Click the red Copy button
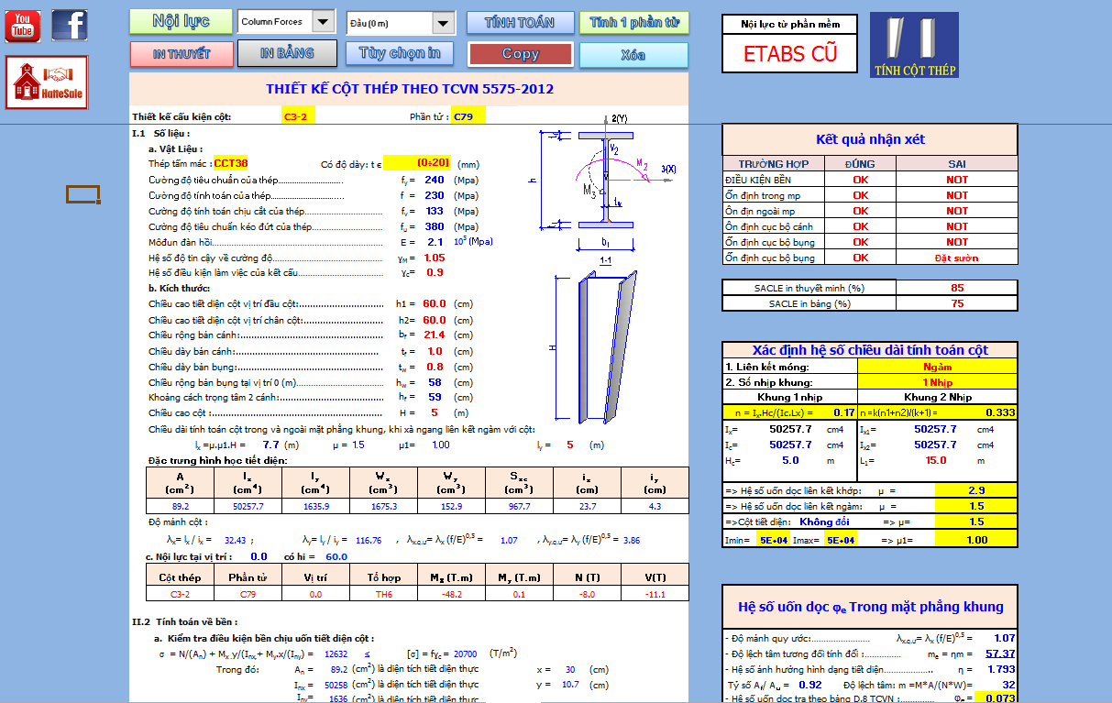This screenshot has width=1112, height=703. click(x=521, y=54)
